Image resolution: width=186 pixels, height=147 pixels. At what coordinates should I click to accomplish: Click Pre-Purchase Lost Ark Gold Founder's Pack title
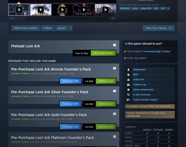[x=49, y=115]
